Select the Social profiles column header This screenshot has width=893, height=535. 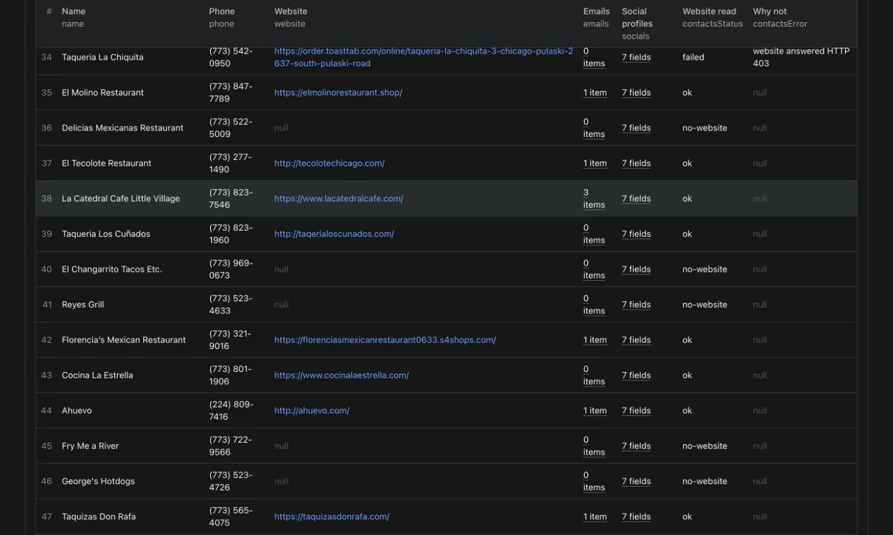coord(637,24)
